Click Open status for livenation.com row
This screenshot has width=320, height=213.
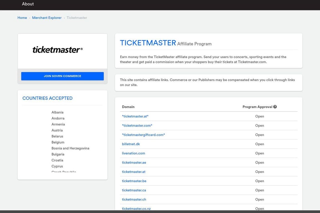(x=260, y=153)
